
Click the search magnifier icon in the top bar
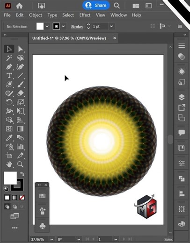pyautogui.click(x=117, y=6)
